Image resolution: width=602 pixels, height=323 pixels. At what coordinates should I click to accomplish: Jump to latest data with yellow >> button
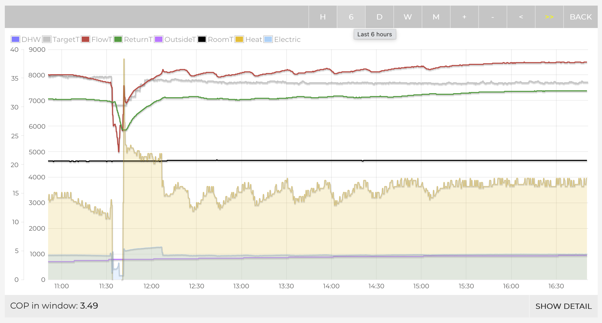pyautogui.click(x=549, y=17)
